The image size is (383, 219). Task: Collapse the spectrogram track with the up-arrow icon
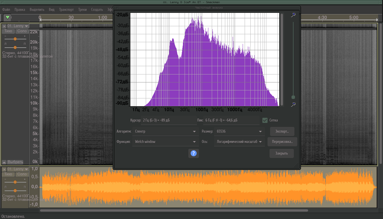4,162
